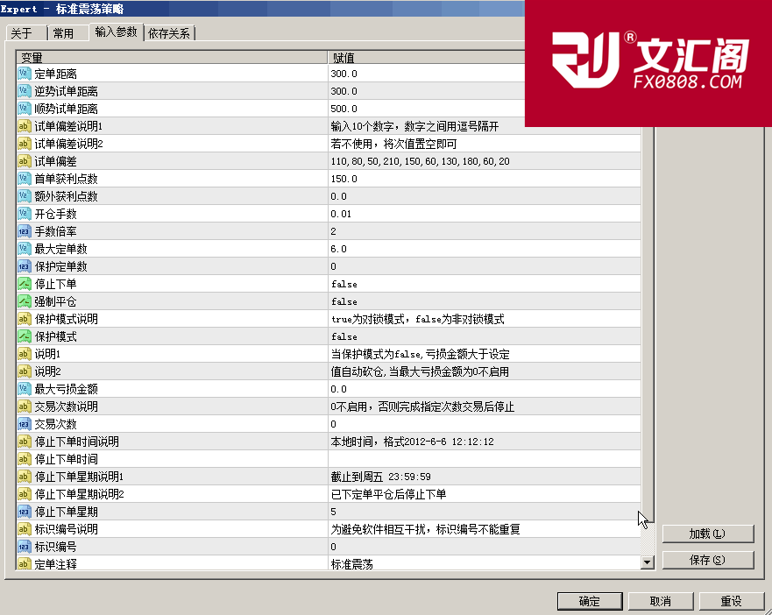
Task: Click the integer icon beside 交易次数
Action: [25, 424]
